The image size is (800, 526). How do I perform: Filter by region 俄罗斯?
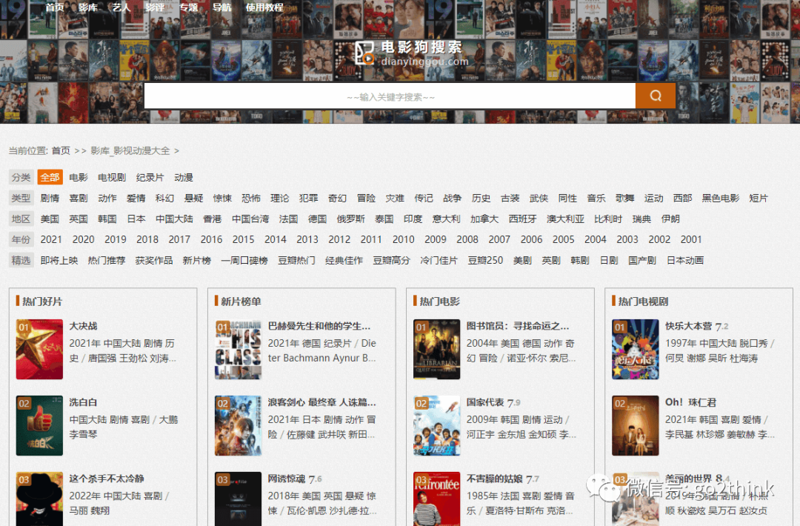click(x=350, y=219)
